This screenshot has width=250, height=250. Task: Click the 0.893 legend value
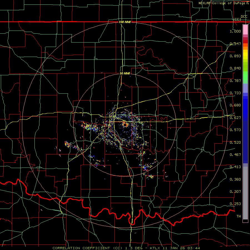click(235, 56)
